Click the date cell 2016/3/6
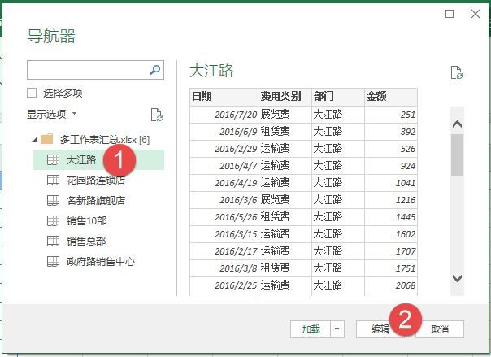 tap(224, 200)
